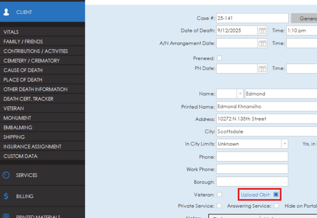
Task: Check the Veteran checkbox
Action: [x=219, y=195]
